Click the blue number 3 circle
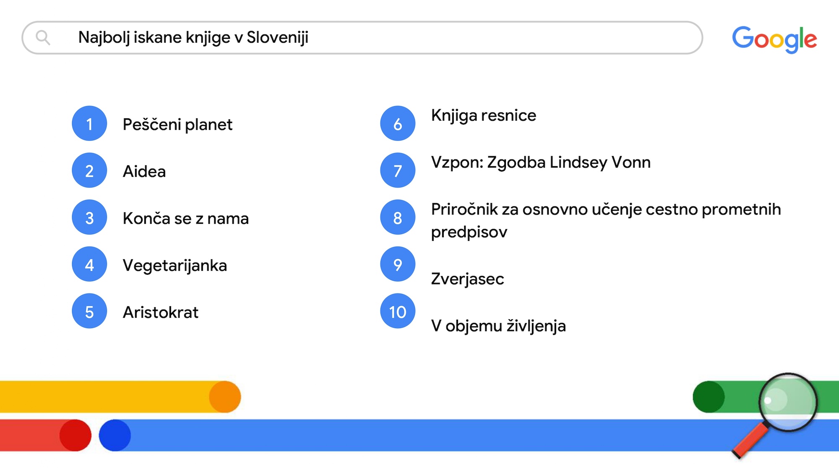The height and width of the screenshot is (472, 839). pos(89,217)
